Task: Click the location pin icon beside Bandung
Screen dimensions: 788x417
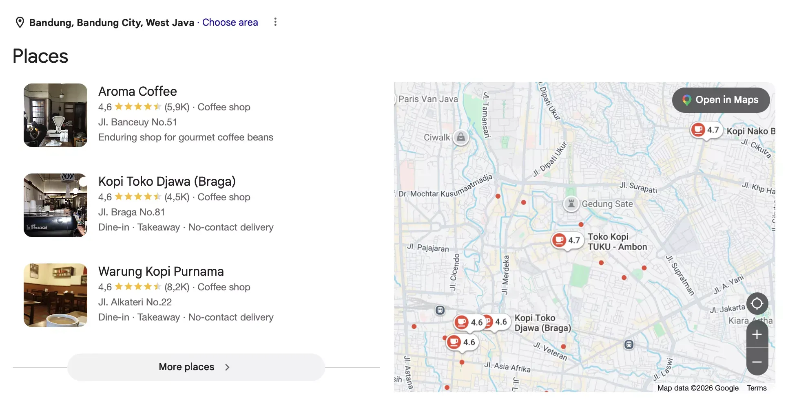Action: [20, 22]
